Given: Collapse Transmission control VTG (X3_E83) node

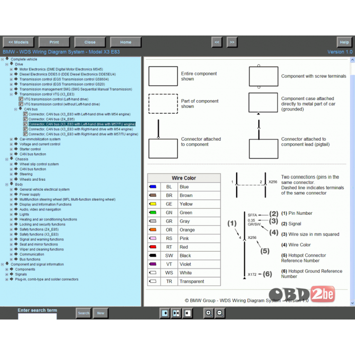Looking at the screenshot, I should pos(11,94).
